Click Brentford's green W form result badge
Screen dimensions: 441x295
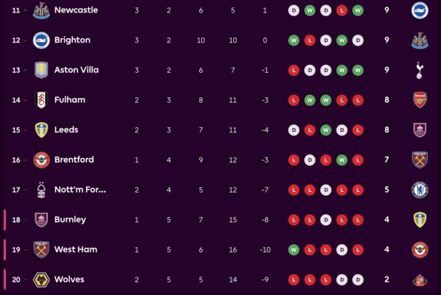point(342,160)
